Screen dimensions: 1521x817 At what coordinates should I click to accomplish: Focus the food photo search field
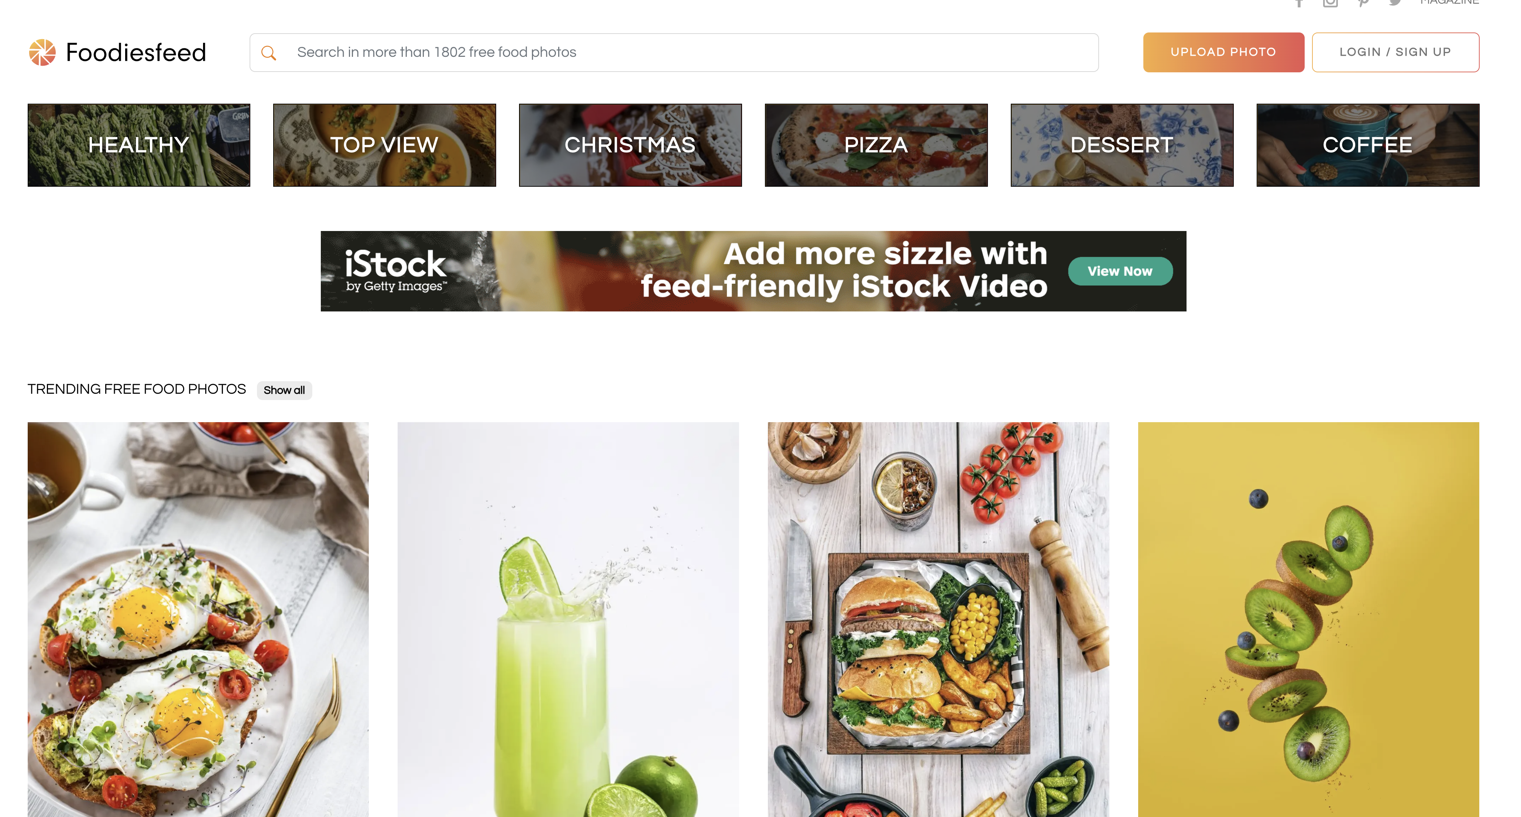coord(674,52)
